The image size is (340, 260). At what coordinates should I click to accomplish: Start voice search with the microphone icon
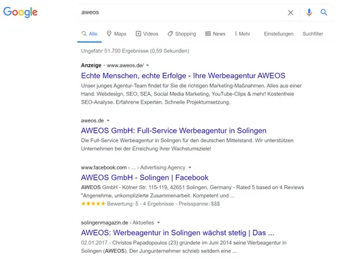tap(309, 12)
